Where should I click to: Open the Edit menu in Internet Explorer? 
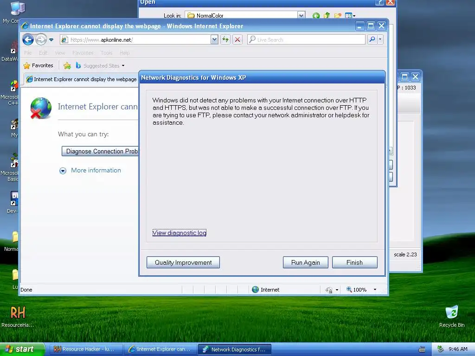[43, 53]
